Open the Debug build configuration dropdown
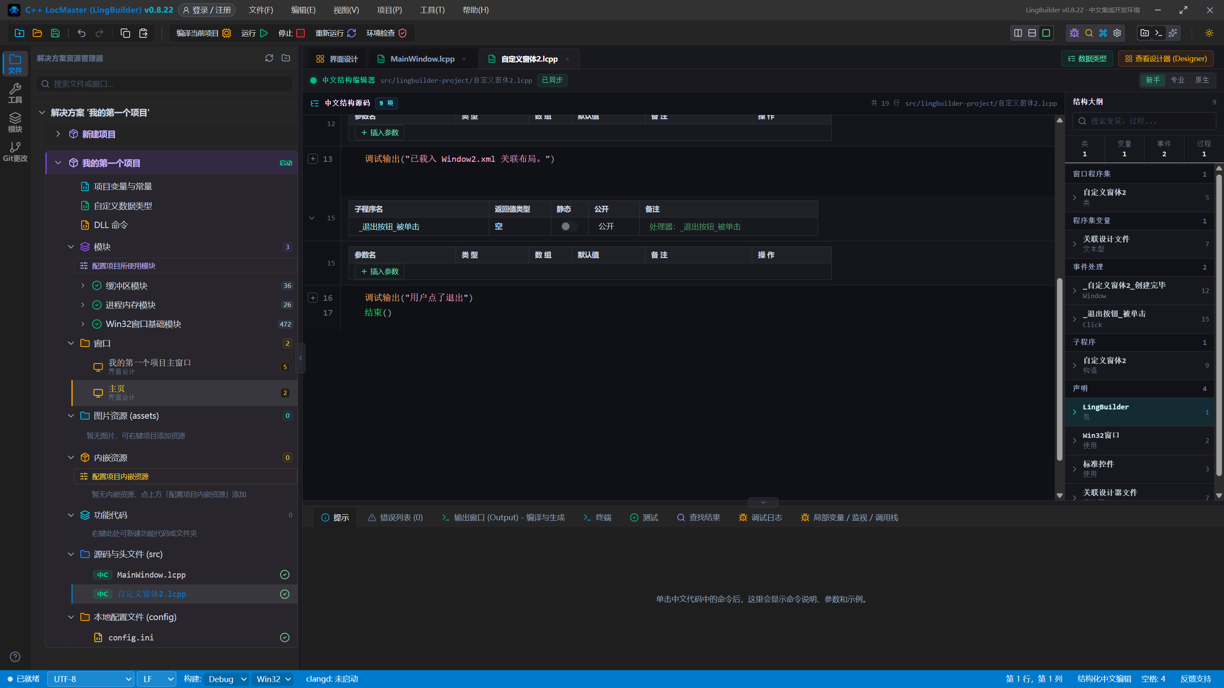This screenshot has height=688, width=1224. click(226, 679)
